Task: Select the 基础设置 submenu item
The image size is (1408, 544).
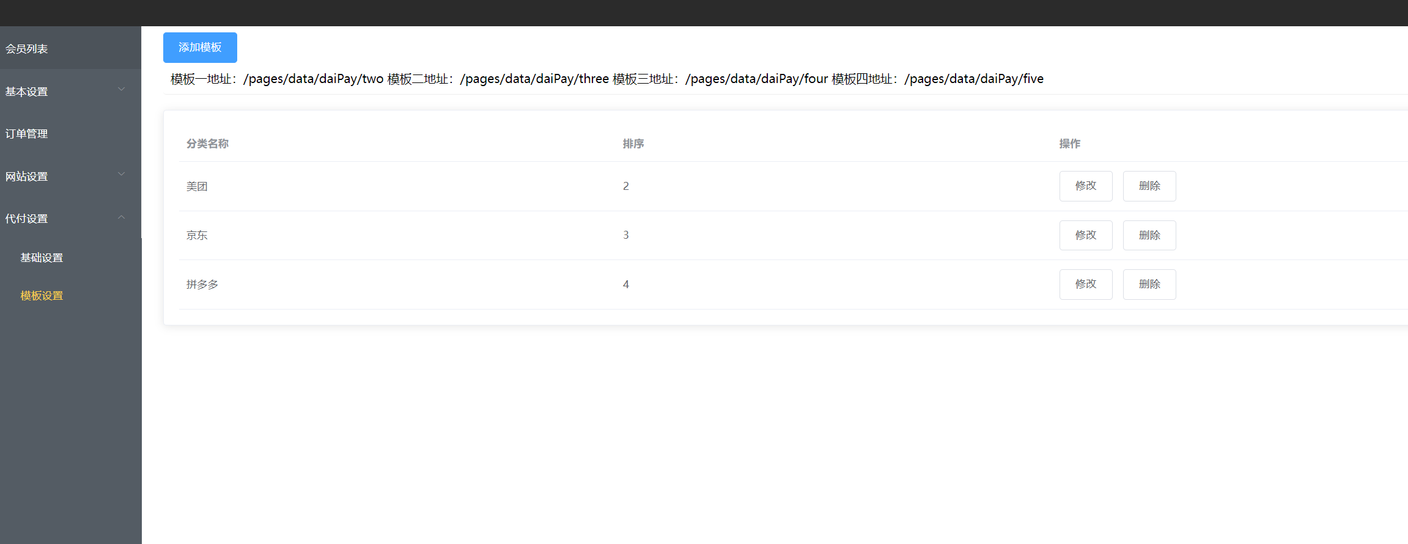Action: [x=42, y=258]
